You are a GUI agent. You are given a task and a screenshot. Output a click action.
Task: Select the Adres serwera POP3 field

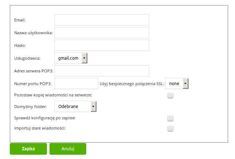[x=102, y=71]
